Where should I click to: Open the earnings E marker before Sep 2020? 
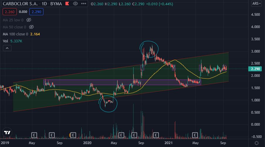[134, 135]
